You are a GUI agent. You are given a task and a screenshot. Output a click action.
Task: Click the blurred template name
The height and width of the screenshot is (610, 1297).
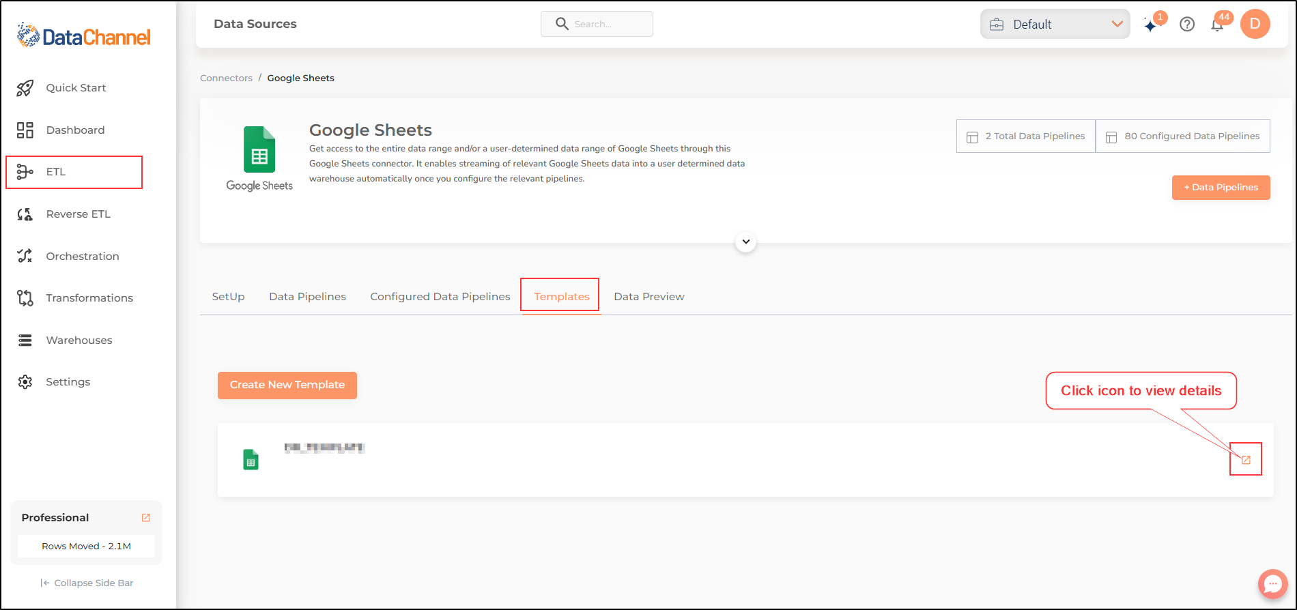pos(324,448)
